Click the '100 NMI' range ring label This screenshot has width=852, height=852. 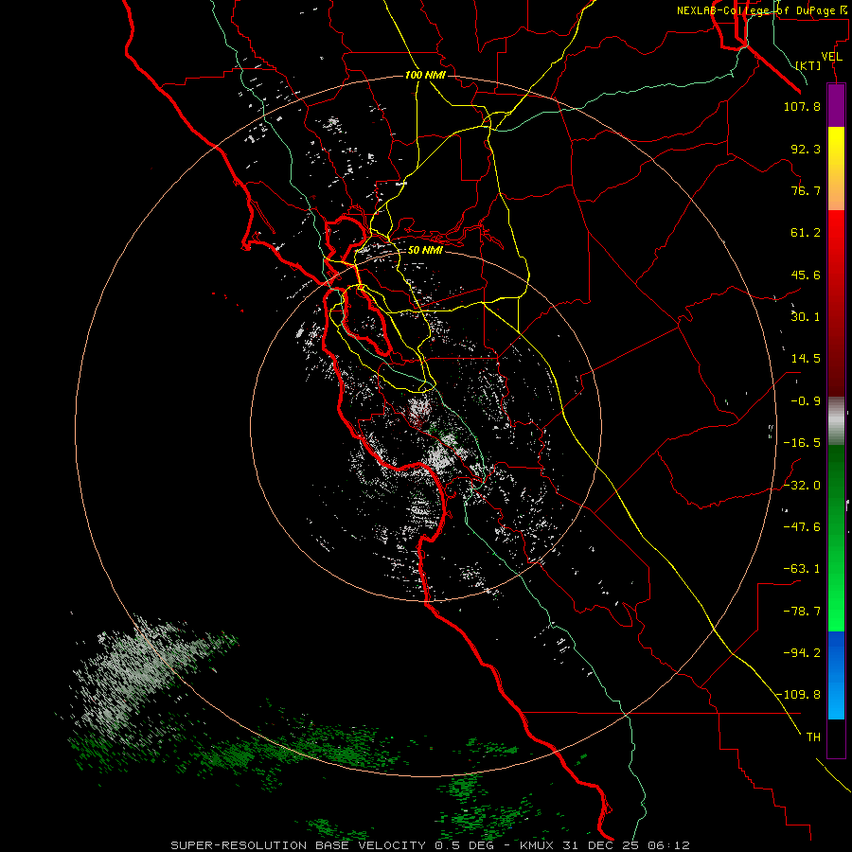[425, 75]
